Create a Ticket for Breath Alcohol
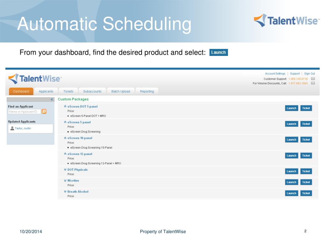Screen dimensions: 326x244 (306, 193)
